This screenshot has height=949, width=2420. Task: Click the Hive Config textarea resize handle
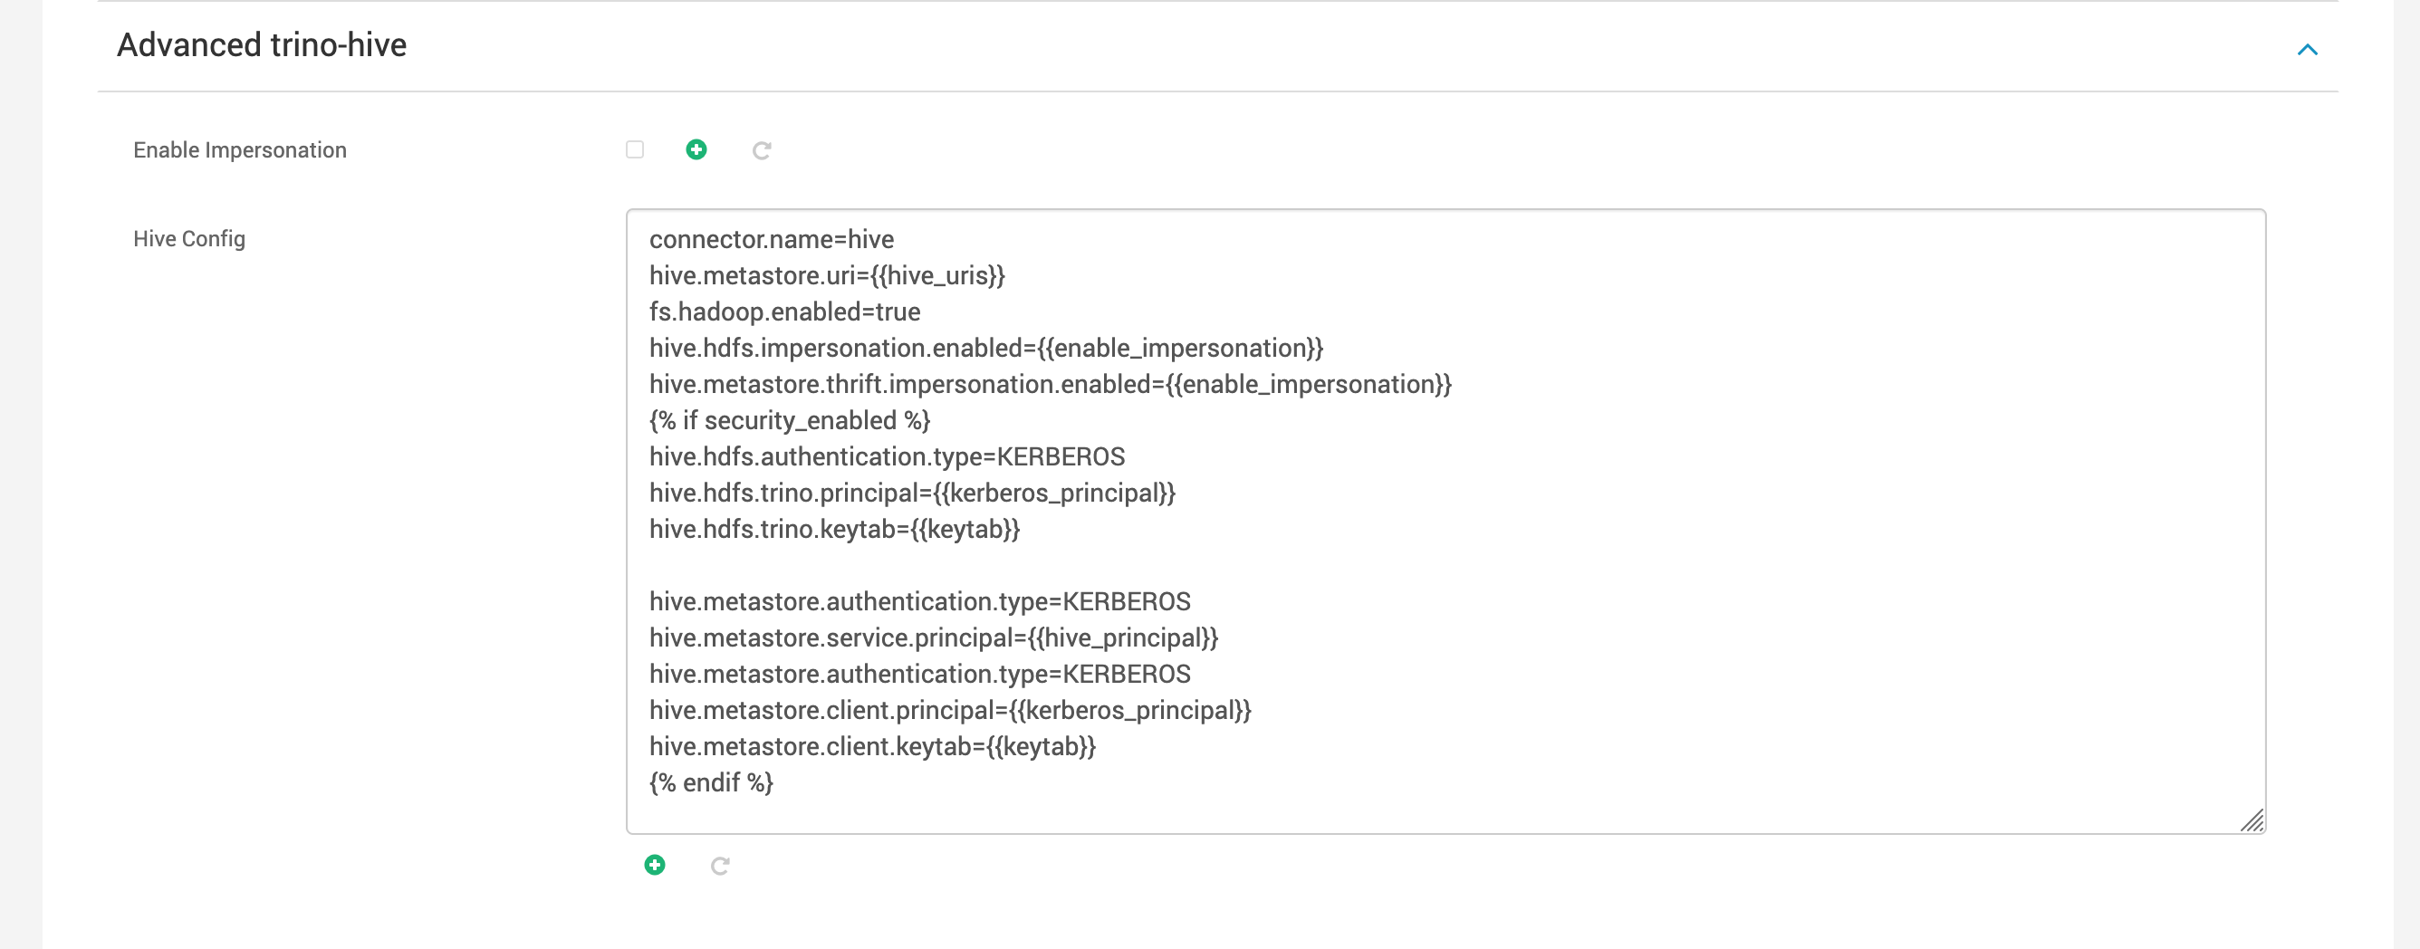point(2252,820)
